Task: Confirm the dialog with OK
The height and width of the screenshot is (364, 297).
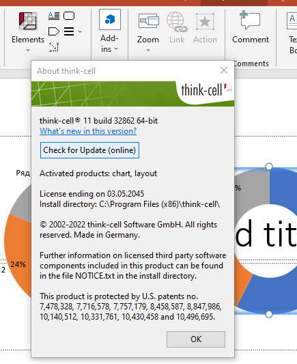Action: 196,339
